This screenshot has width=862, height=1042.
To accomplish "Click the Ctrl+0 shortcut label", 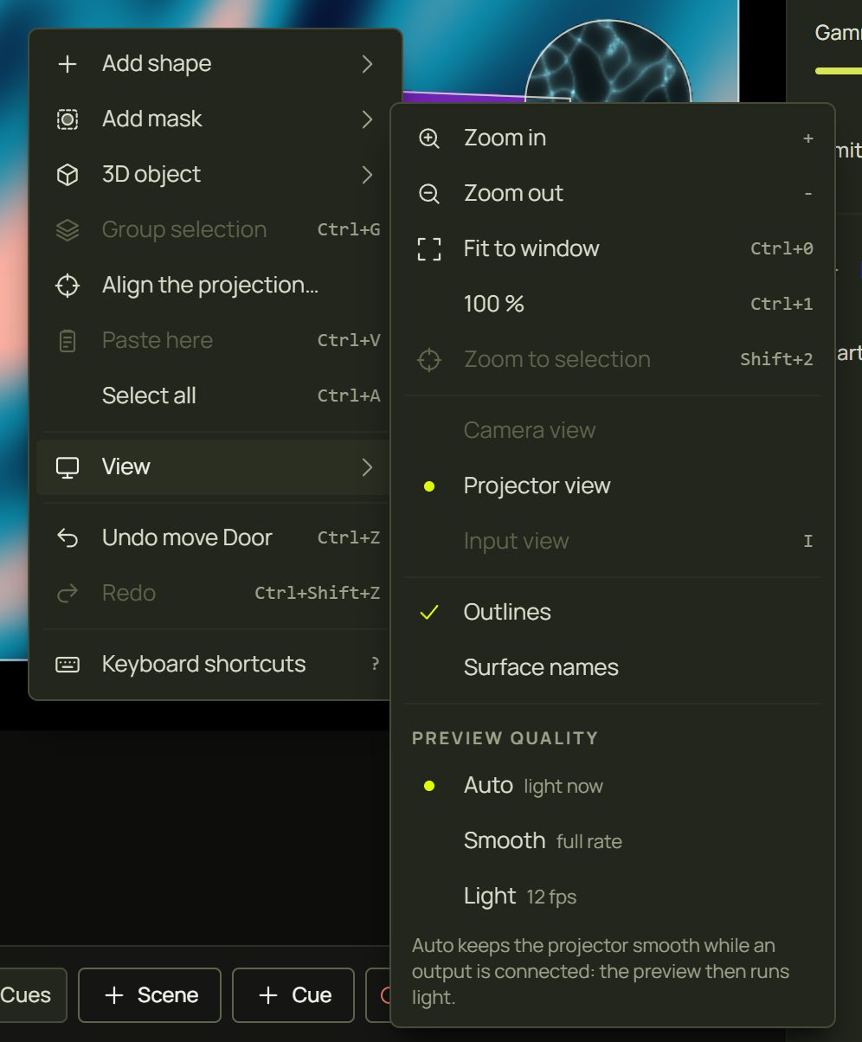I will (x=782, y=249).
